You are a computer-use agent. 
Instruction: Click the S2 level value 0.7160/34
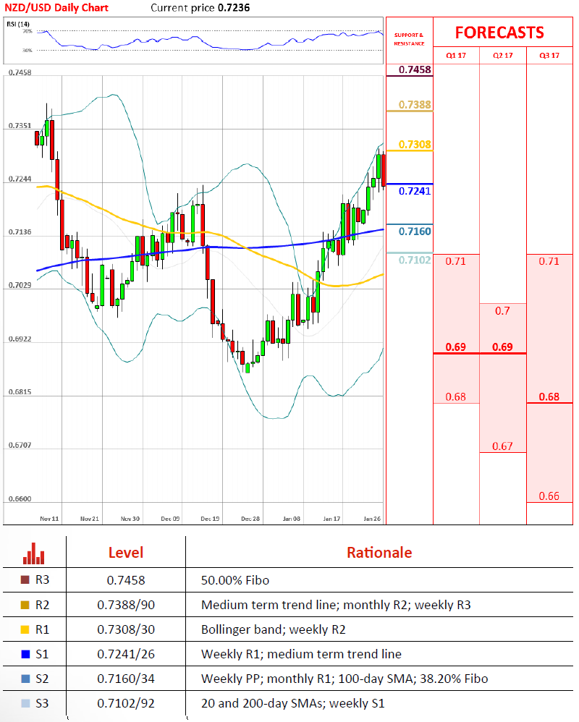tap(126, 679)
